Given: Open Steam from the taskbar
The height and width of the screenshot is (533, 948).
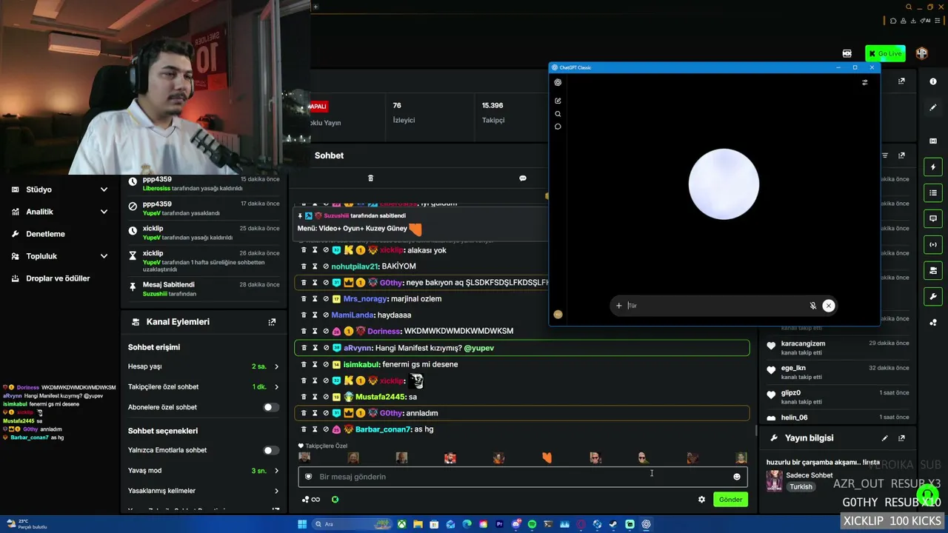Looking at the screenshot, I should (613, 525).
